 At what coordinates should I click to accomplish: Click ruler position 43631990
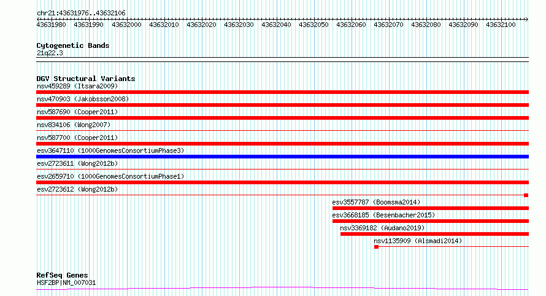click(88, 25)
